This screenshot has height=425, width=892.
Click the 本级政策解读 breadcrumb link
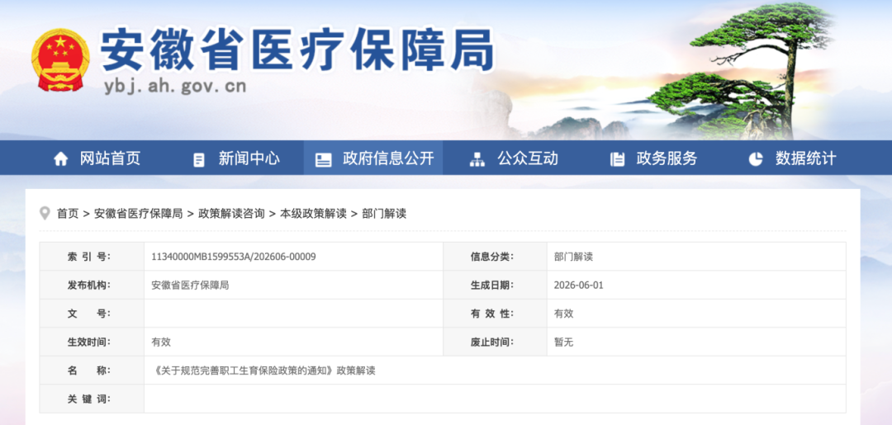(x=314, y=214)
